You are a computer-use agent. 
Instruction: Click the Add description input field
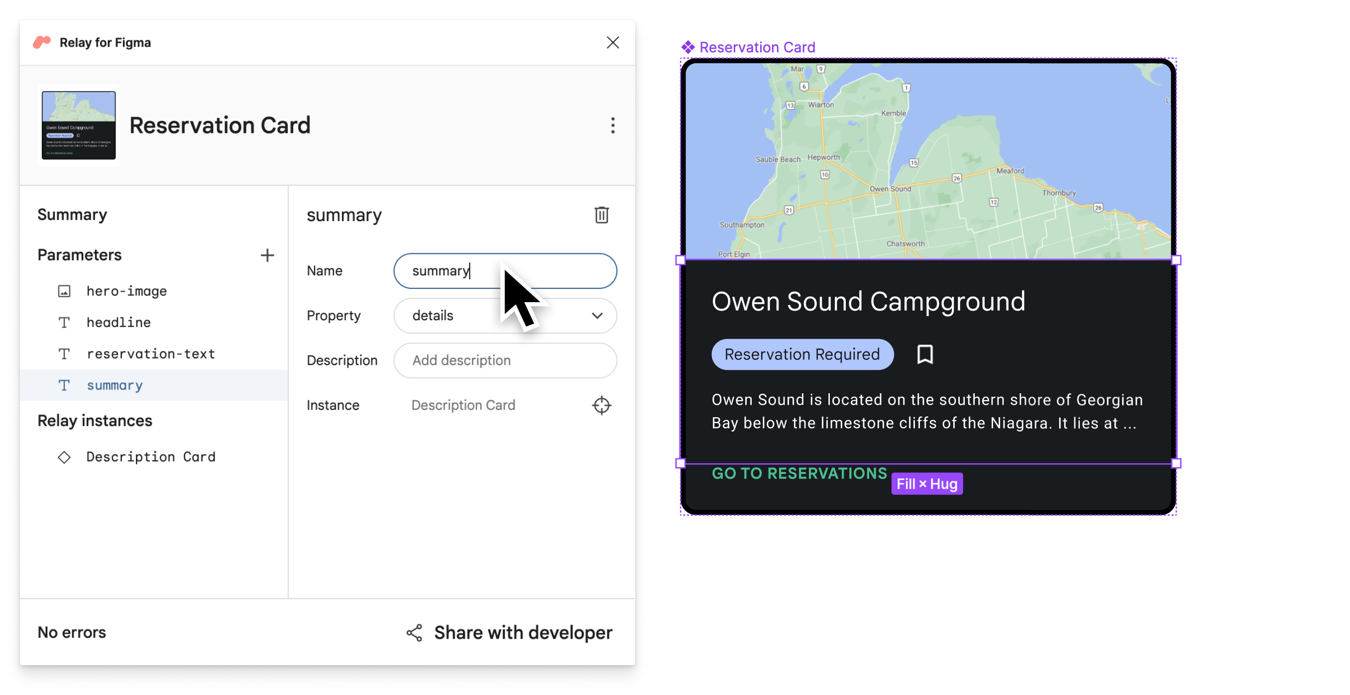click(505, 360)
